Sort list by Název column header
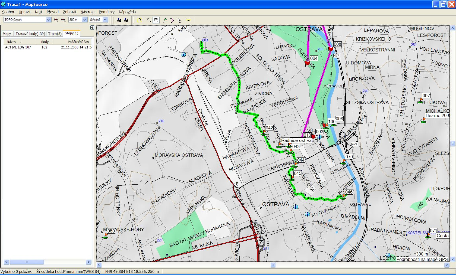The image size is (456, 275). (19, 42)
